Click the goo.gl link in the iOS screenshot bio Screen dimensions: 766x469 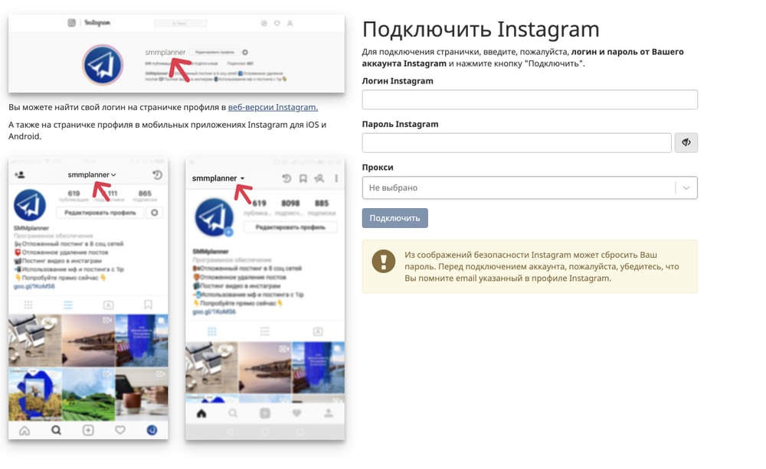click(34, 286)
